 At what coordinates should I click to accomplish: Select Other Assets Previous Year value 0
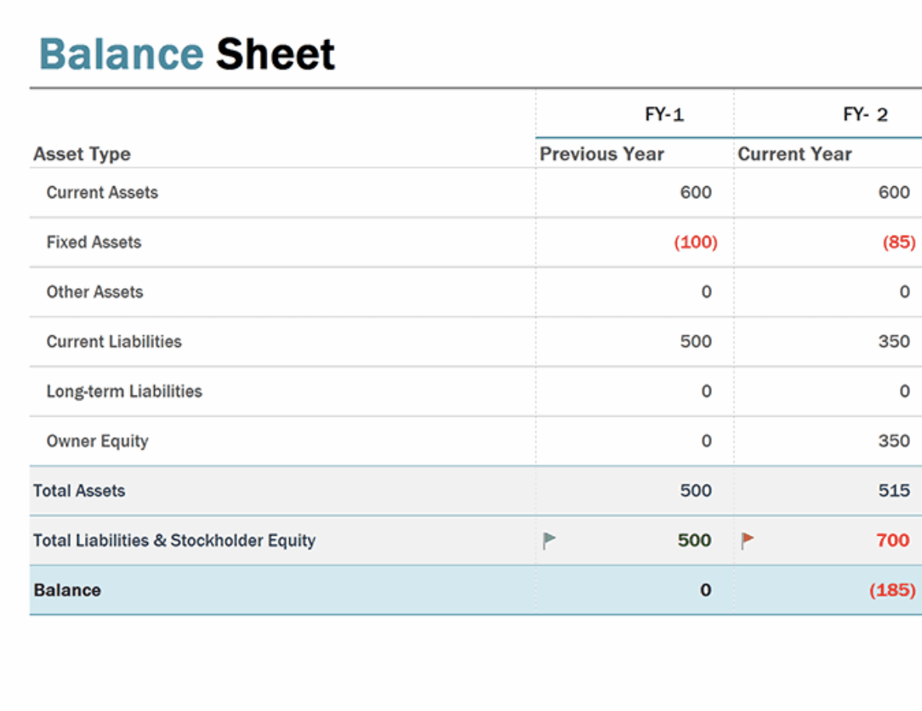pos(706,293)
